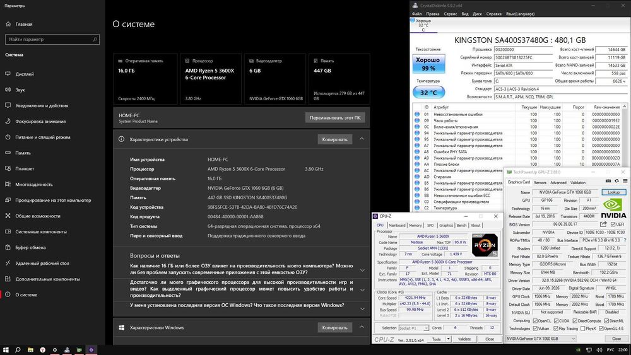The height and width of the screenshot is (355, 631).
Task: Open GPU-Z hamburger menu icon
Action: click(625, 181)
